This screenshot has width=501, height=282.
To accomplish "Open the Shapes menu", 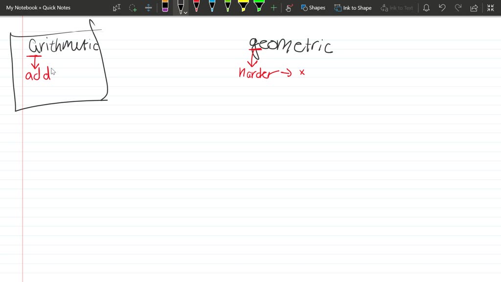I will [313, 8].
